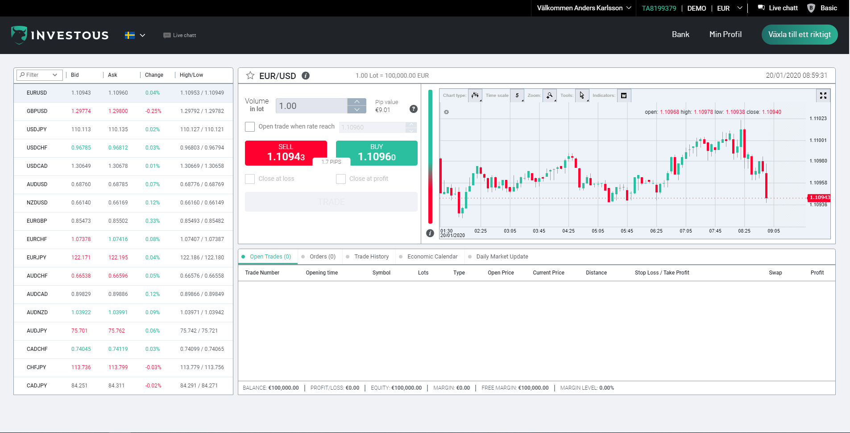Click SELL at 1.10943

pos(286,153)
